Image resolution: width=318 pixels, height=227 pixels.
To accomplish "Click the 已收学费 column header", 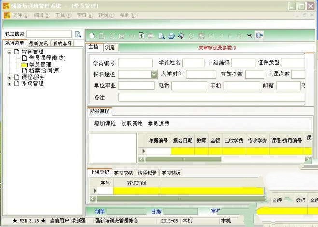I will tap(234, 140).
